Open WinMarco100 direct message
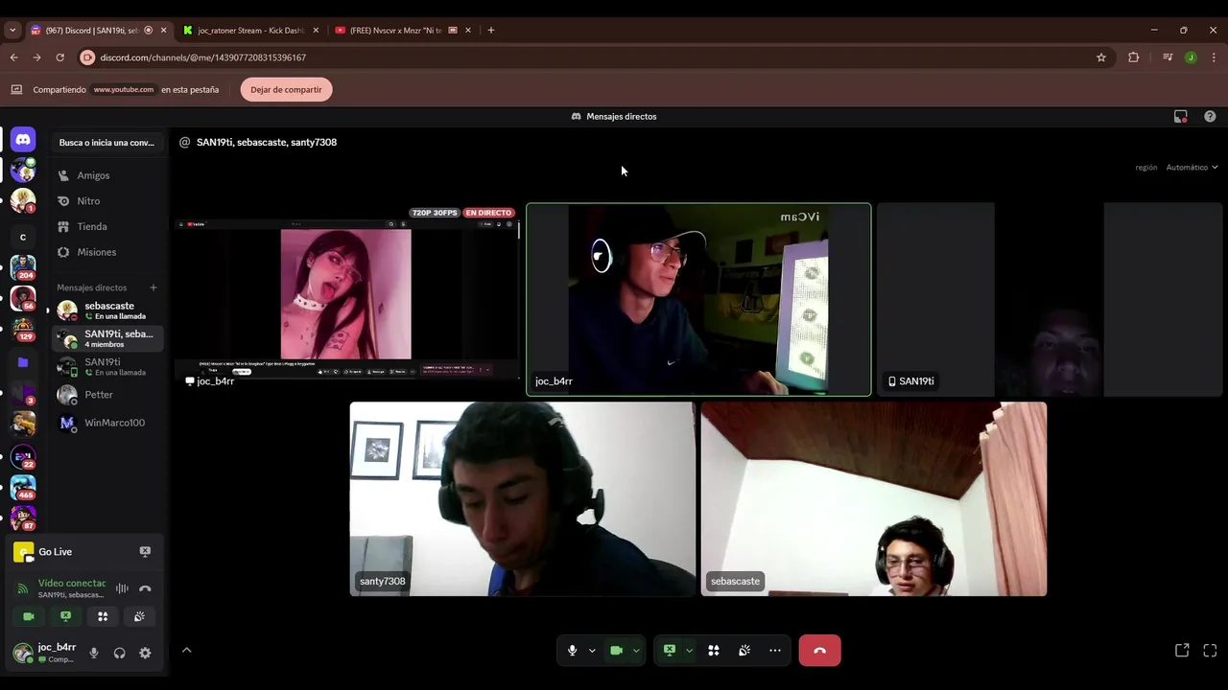This screenshot has width=1228, height=690. 106,423
